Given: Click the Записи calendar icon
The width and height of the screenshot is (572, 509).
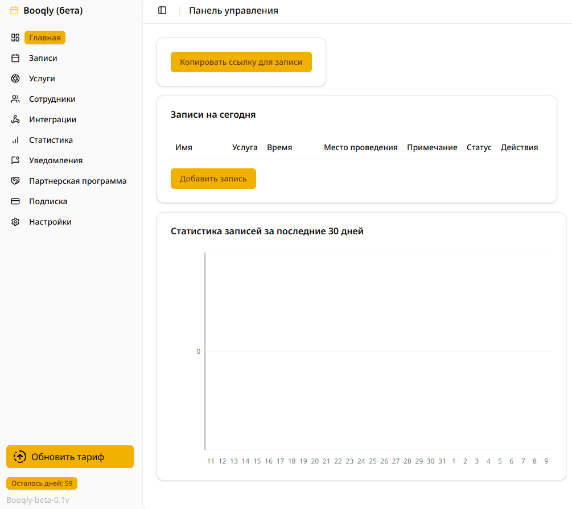Looking at the screenshot, I should click(15, 58).
